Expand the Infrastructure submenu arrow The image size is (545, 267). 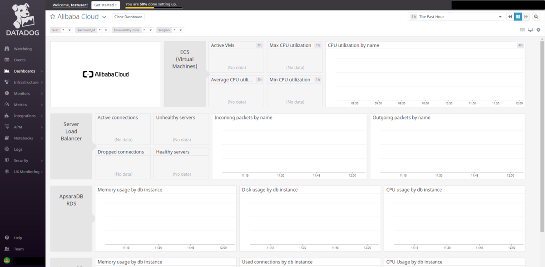point(42,82)
